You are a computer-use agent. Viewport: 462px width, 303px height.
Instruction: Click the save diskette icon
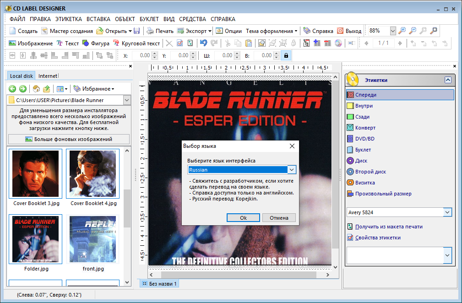(x=136, y=31)
